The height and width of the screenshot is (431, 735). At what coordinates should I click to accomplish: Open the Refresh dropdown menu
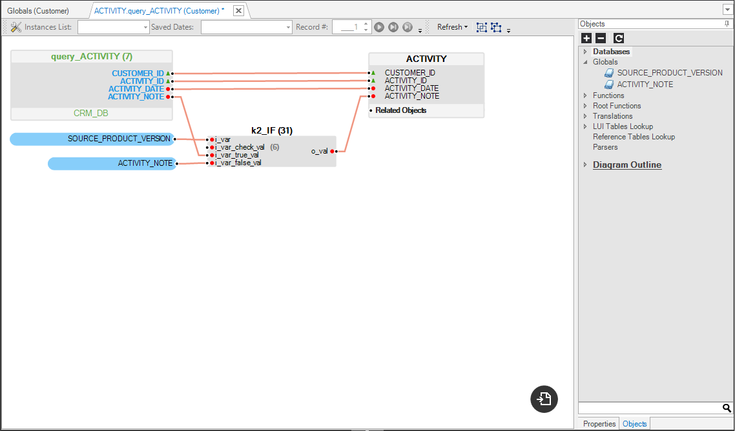(452, 27)
